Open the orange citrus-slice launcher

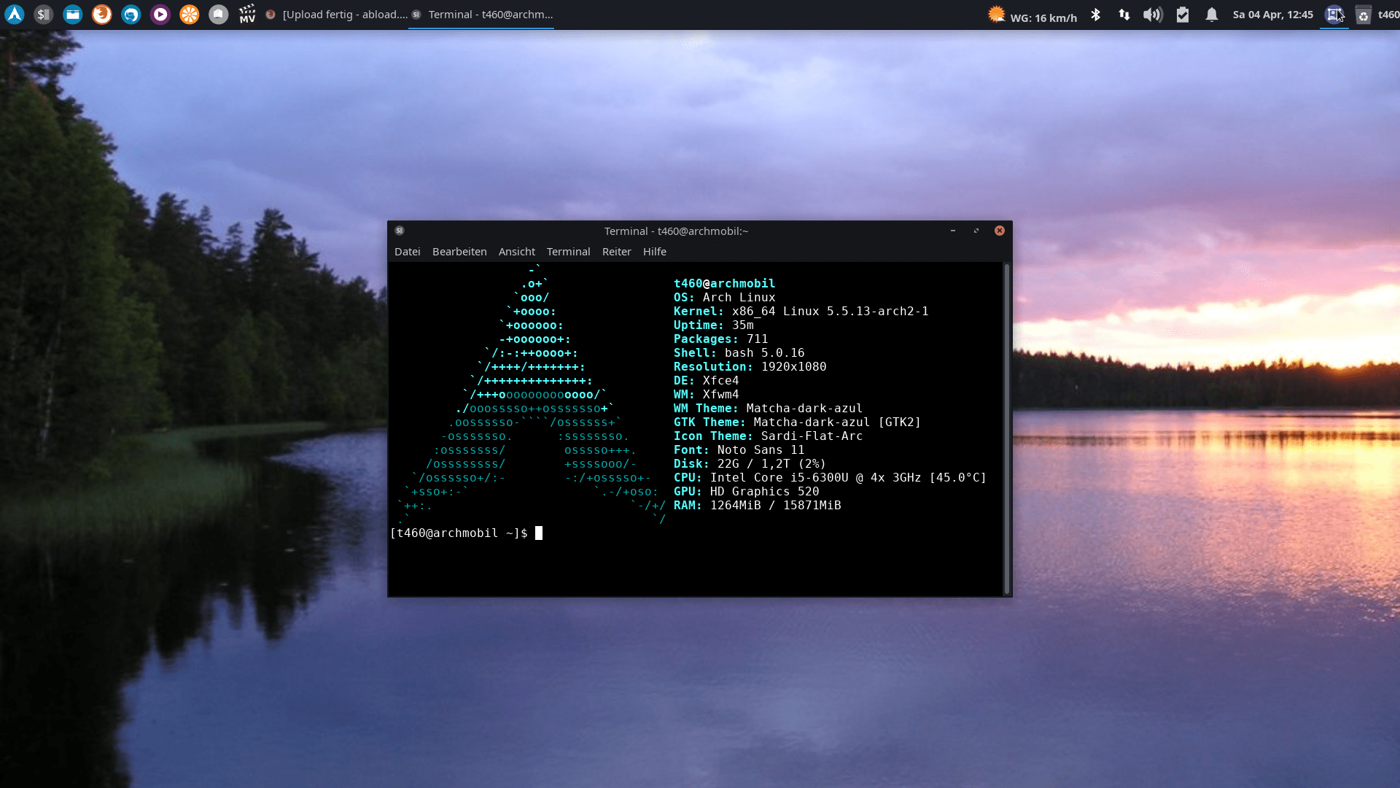(x=190, y=15)
